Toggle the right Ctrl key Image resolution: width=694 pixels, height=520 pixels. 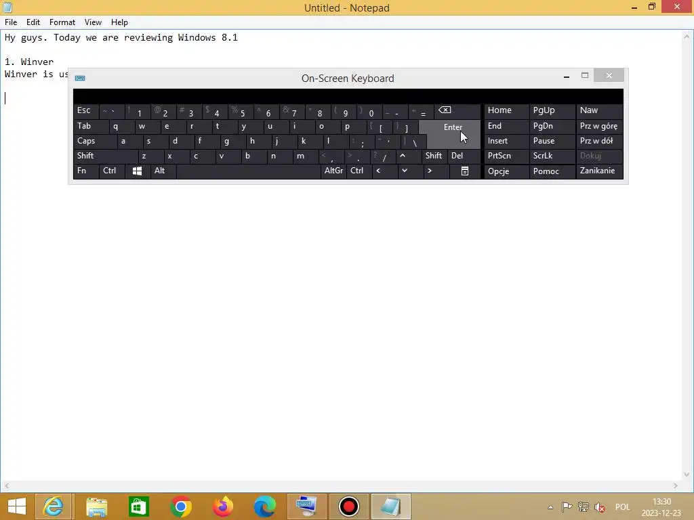point(359,171)
